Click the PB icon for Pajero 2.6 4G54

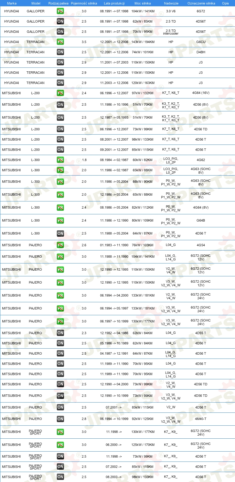tap(60, 245)
